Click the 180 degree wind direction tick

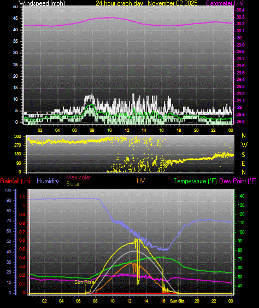click(x=17, y=154)
